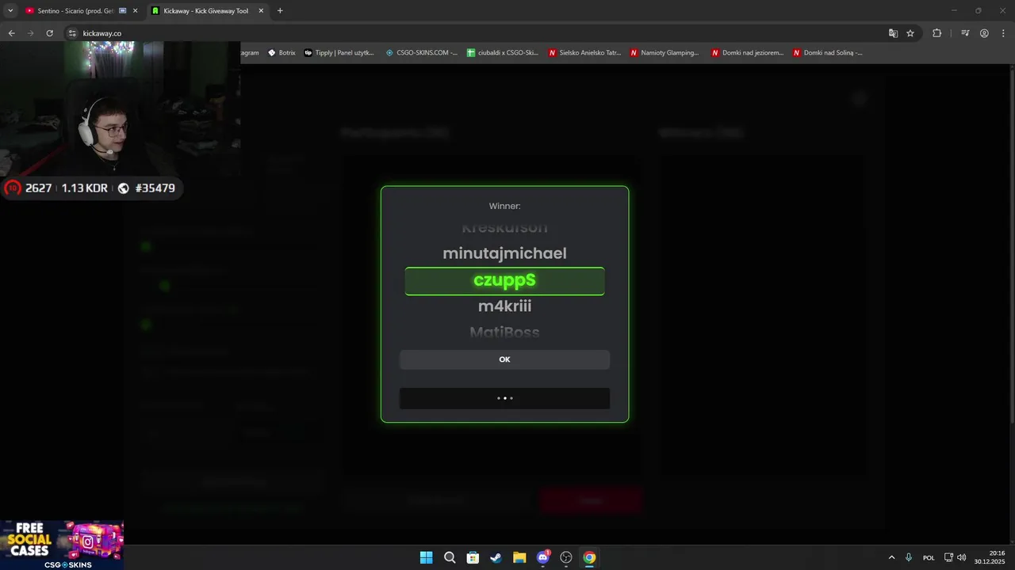Select the highlighted winner czuppS
The height and width of the screenshot is (570, 1015).
click(x=504, y=280)
